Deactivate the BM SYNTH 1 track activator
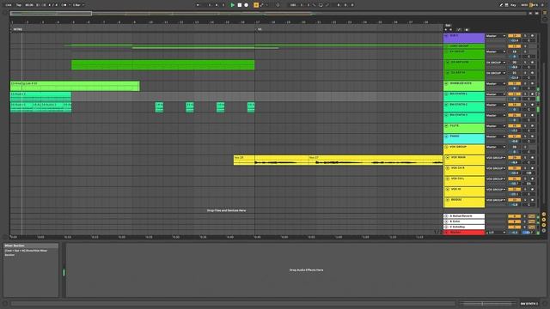Image resolution: width=550 pixels, height=309 pixels. 514,94
